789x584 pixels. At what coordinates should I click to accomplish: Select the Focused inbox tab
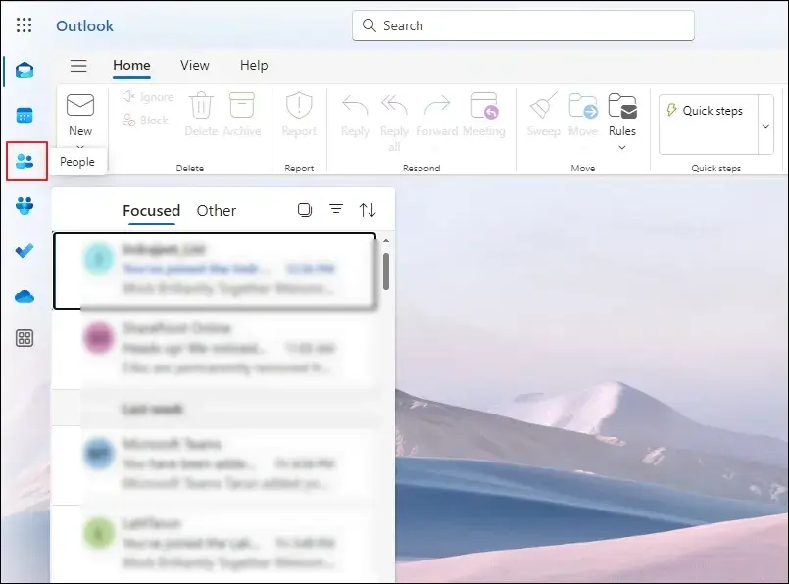pyautogui.click(x=152, y=210)
